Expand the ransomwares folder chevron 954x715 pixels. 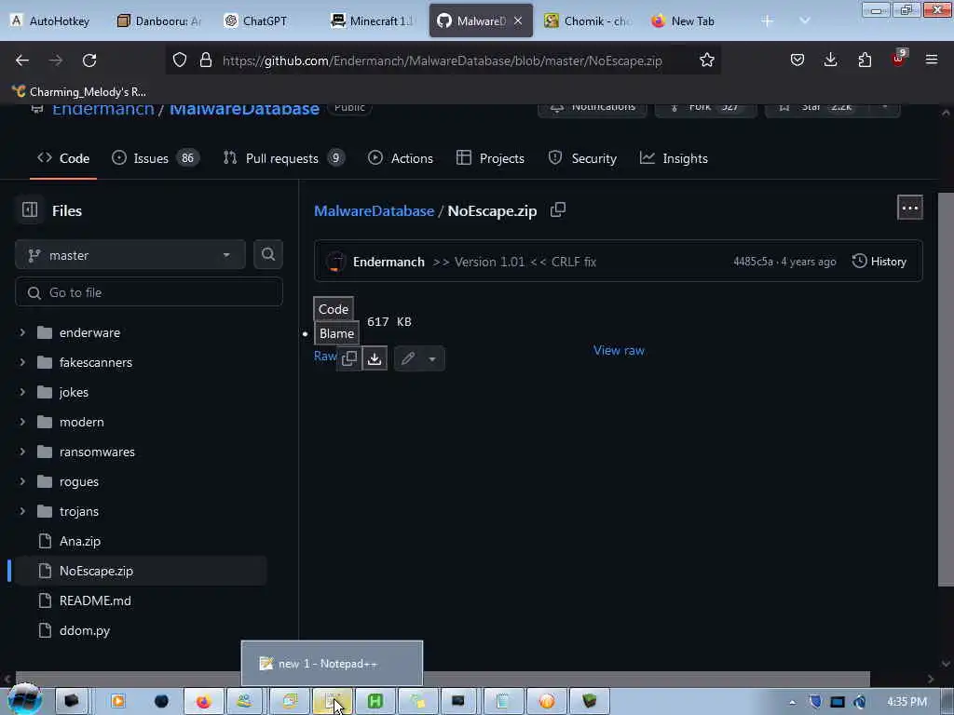pyautogui.click(x=22, y=452)
